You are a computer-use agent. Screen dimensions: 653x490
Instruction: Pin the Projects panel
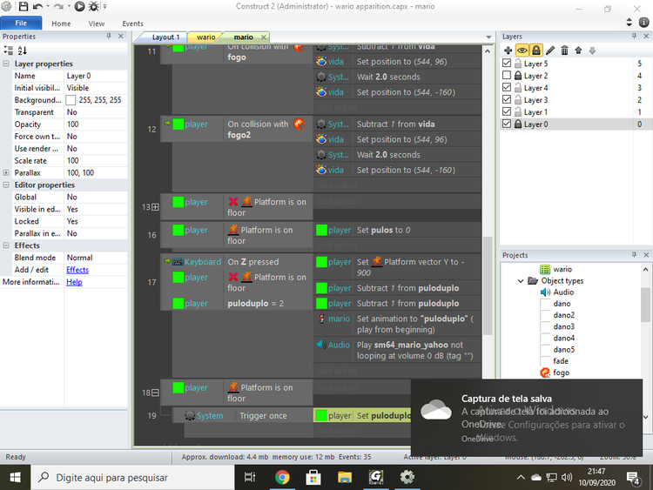634,255
